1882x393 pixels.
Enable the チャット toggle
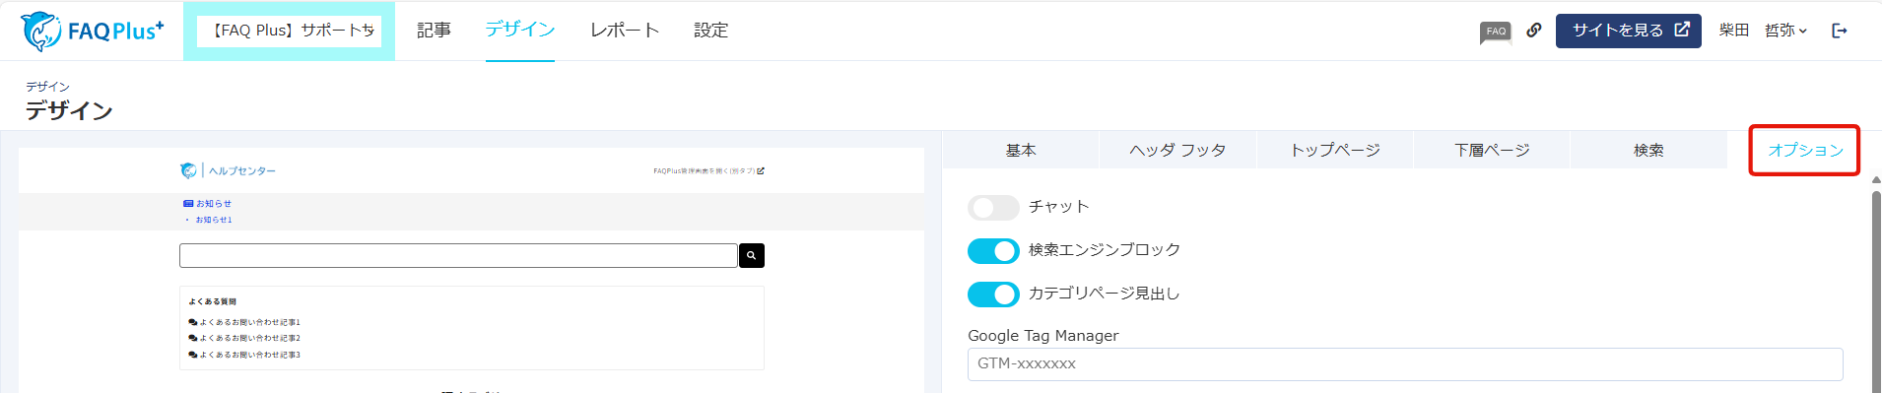(x=993, y=208)
